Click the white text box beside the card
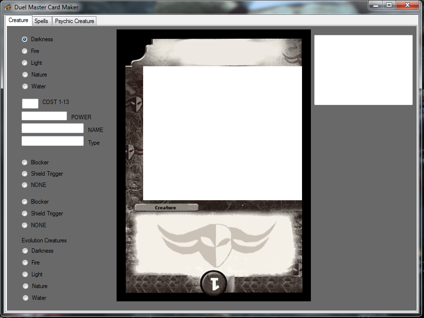Image resolution: width=424 pixels, height=318 pixels. (363, 70)
